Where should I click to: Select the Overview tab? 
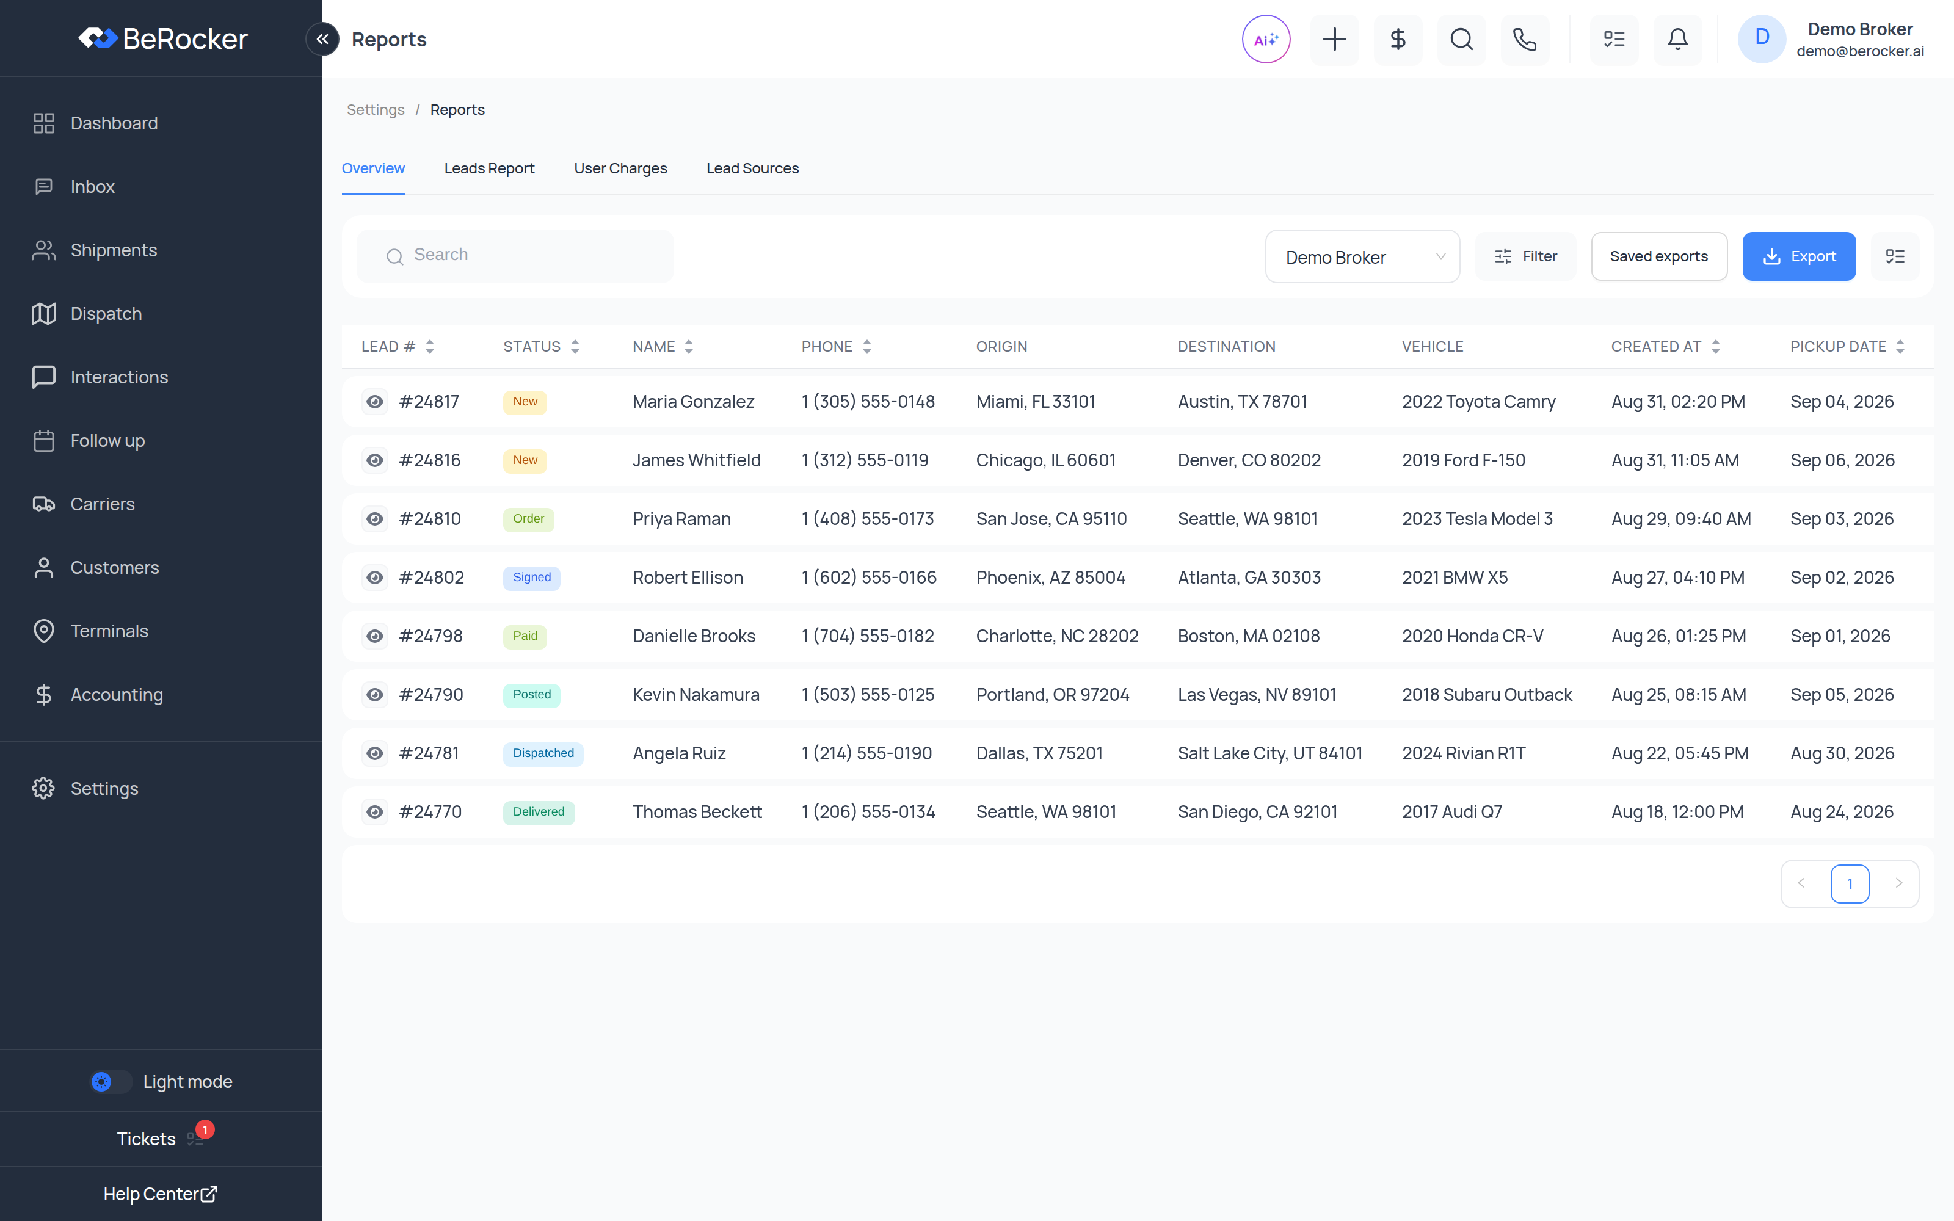pyautogui.click(x=373, y=168)
